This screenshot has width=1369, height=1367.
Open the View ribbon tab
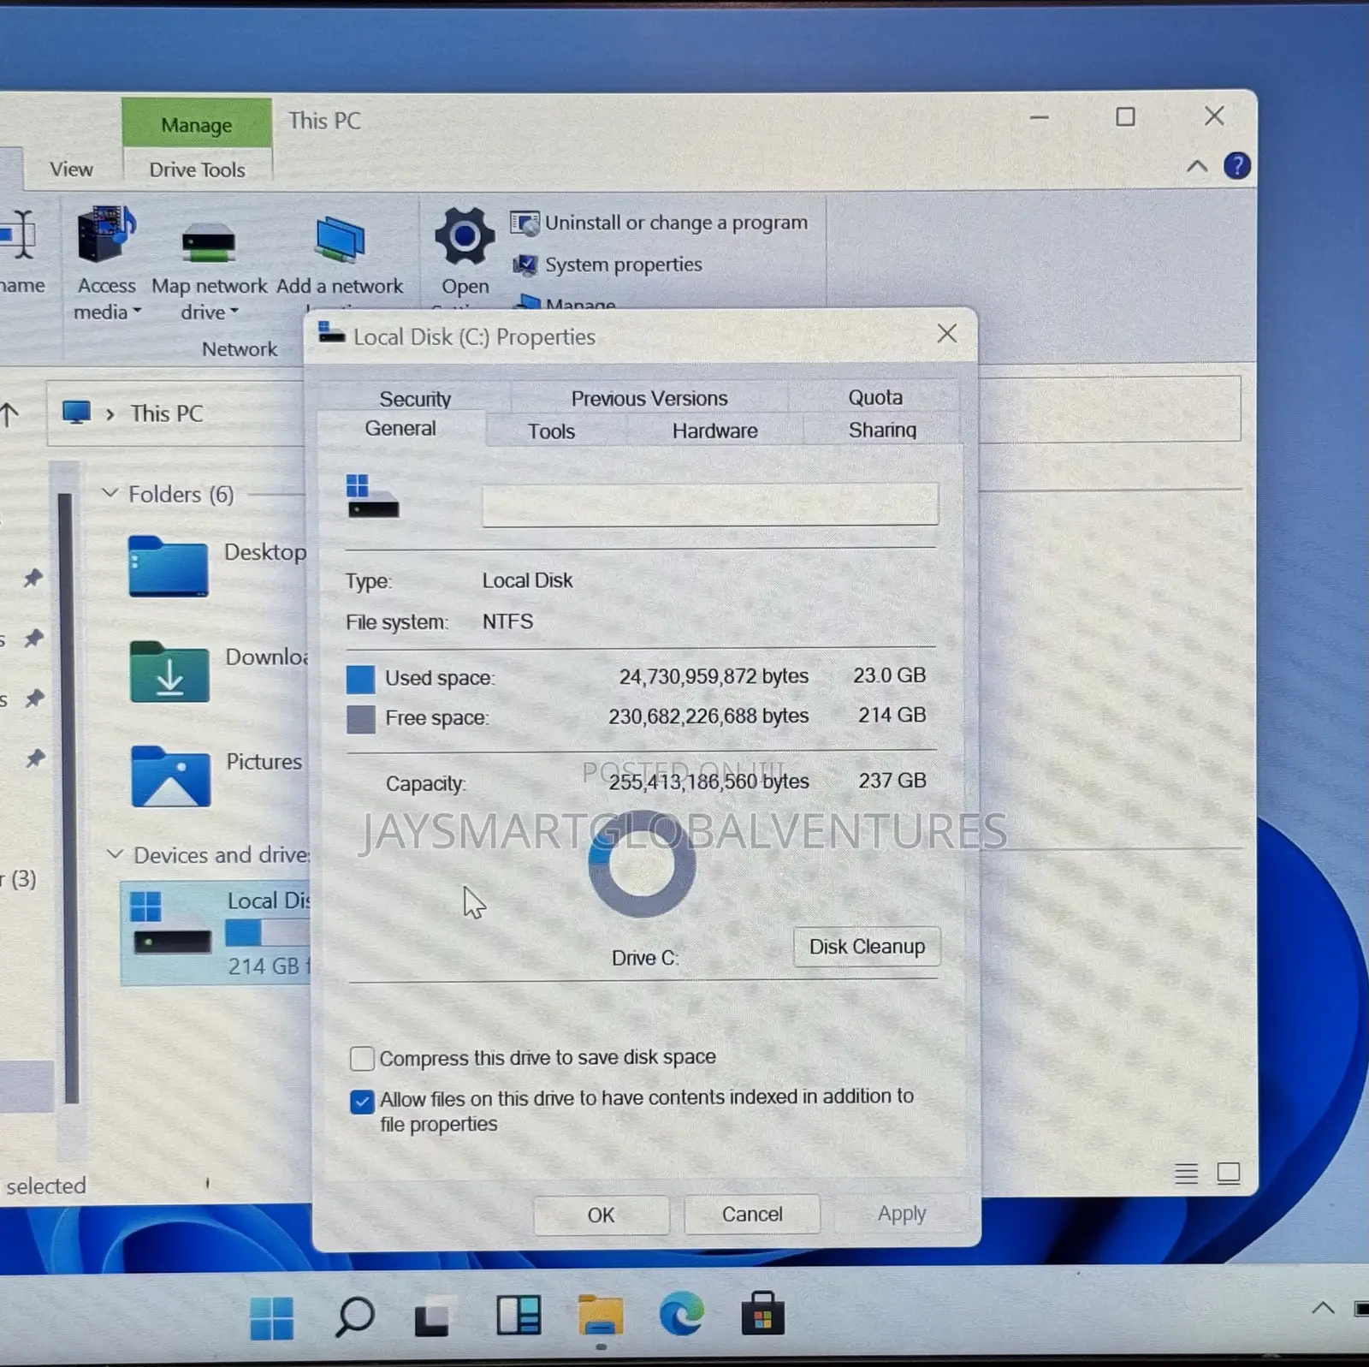[71, 169]
